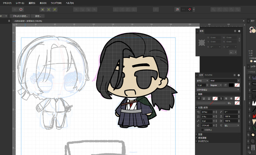Viewport: 256px width, 155px height.
Task: Click the first green arrange icon in toolbar
Action: pyautogui.click(x=42, y=10)
